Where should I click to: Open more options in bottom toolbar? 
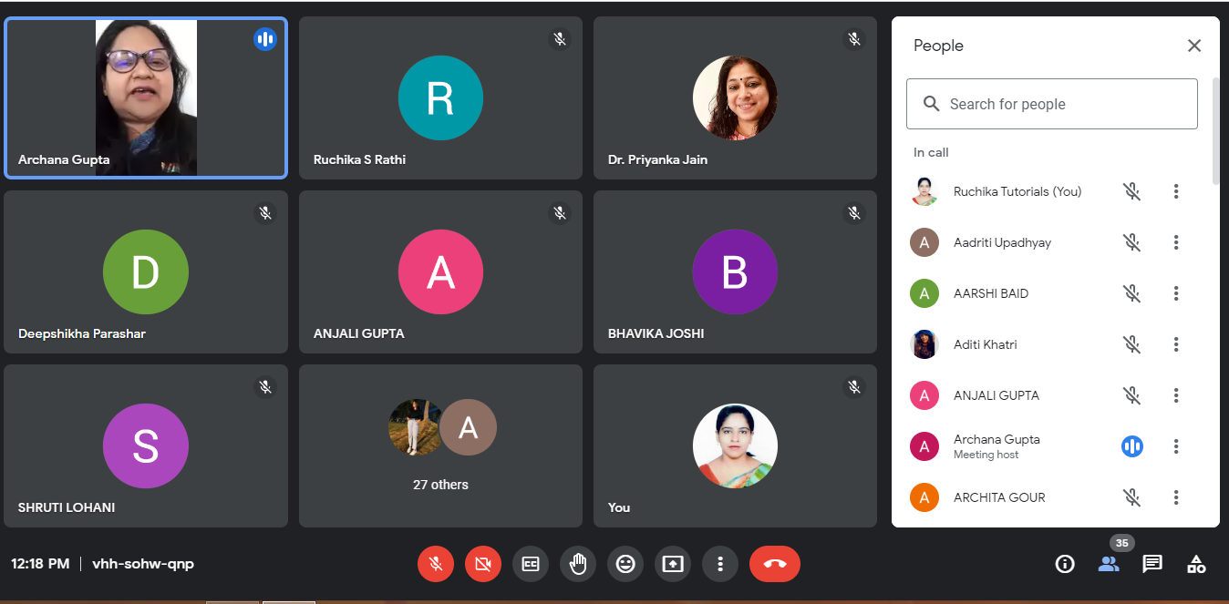(720, 564)
